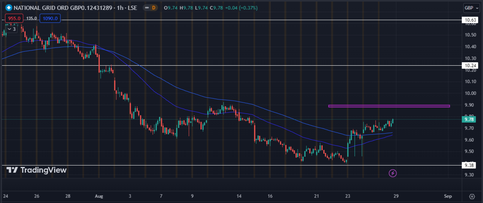
Task: Click the '23' date label on time axis
Action: 348,196
